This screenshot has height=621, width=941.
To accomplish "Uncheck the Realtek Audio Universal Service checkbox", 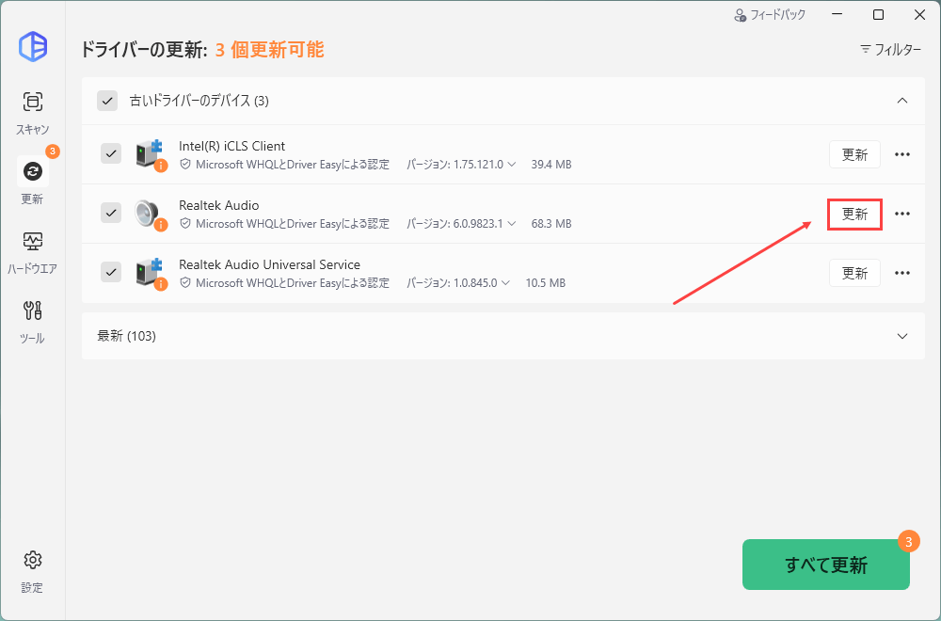I will 111,272.
